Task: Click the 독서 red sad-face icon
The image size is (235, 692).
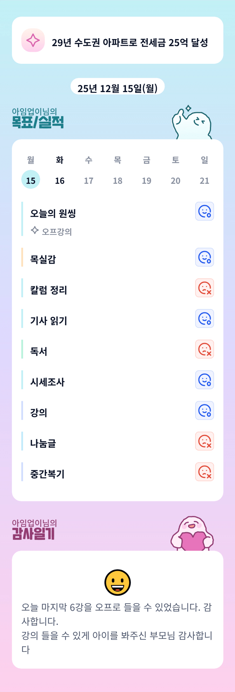Action: click(204, 349)
